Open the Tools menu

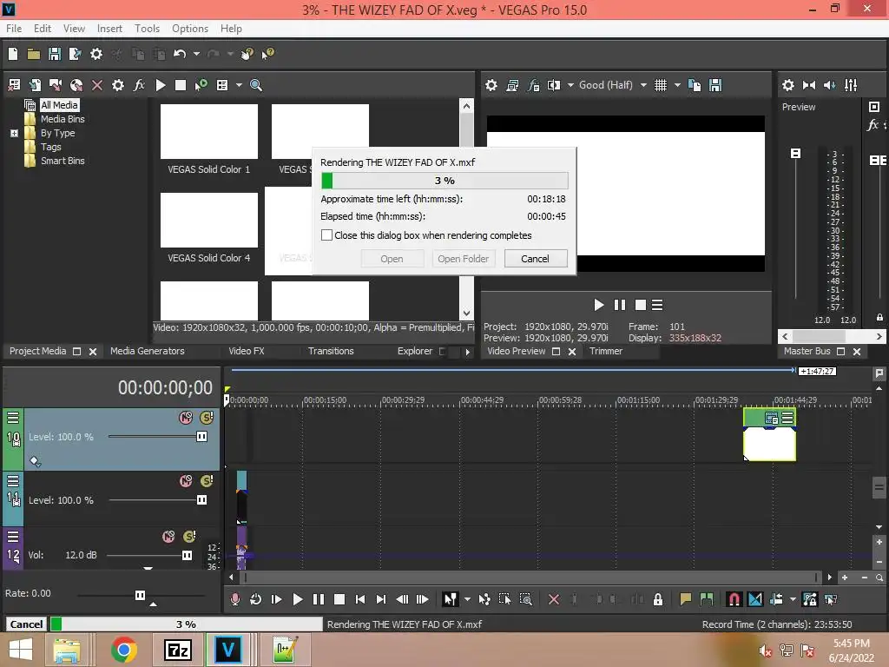click(x=147, y=29)
